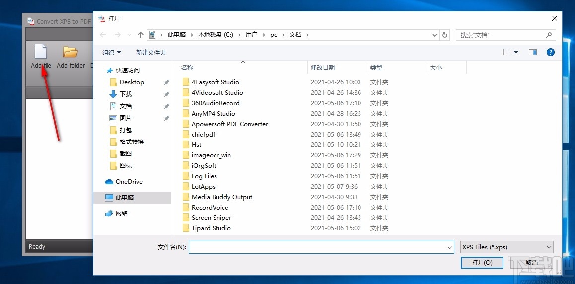Select the Log Files folder
Screen dimensions: 575x284
click(x=204, y=176)
